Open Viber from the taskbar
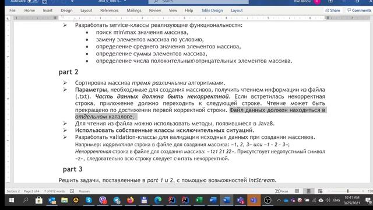Viewport: 373px width, 210px height. [x=103, y=200]
